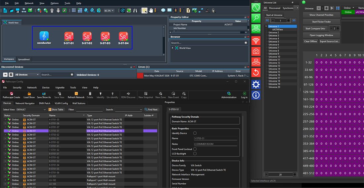The width and height of the screenshot is (364, 188).
Task: Click the plus stepper beside Universe label
Action: [326, 8]
